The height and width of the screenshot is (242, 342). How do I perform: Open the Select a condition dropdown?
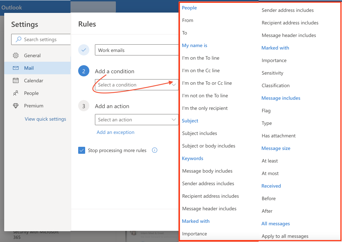point(136,85)
